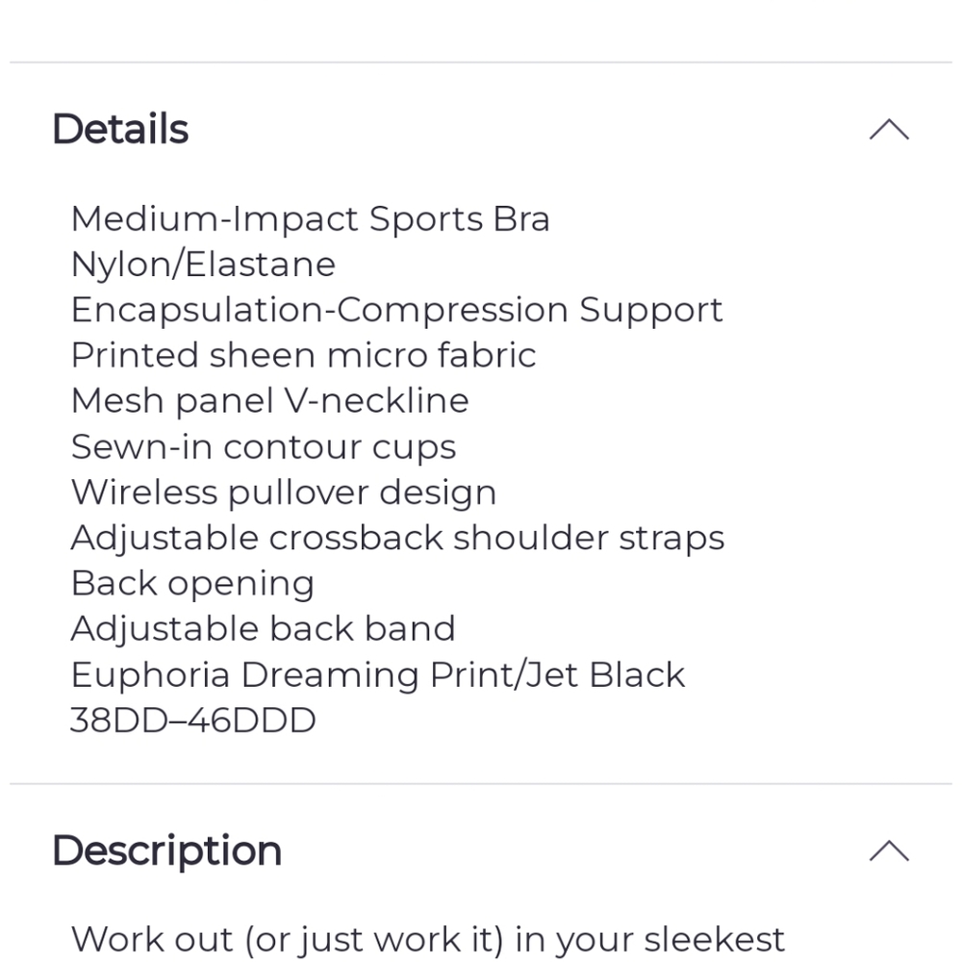This screenshot has height=962, width=962.
Task: Tap the Details heading
Action: (120, 129)
